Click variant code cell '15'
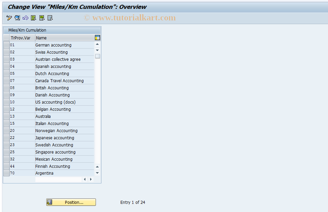Screen dimensions: 328x212 pos(22,123)
